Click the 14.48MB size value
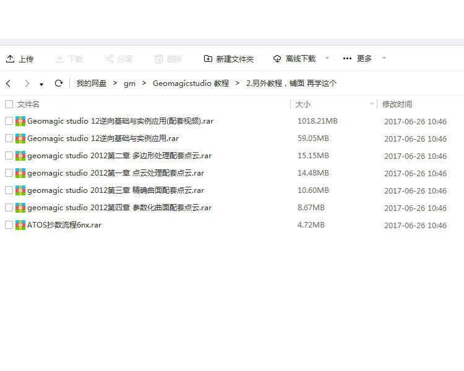This screenshot has height=371, width=464. [x=313, y=173]
